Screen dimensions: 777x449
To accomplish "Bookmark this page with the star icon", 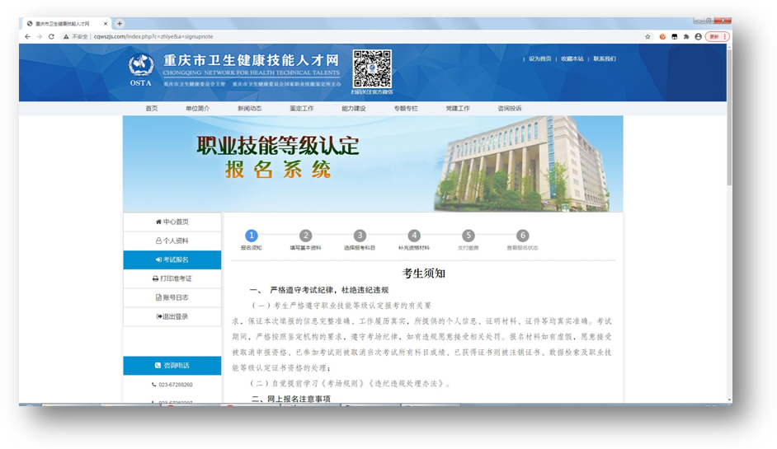I will coord(648,36).
